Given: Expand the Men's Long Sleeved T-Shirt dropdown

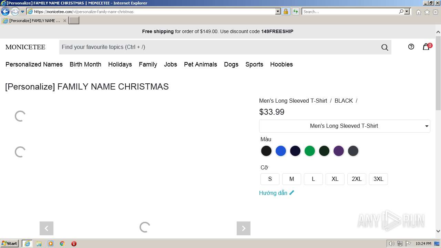Looking at the screenshot, I should point(345,126).
